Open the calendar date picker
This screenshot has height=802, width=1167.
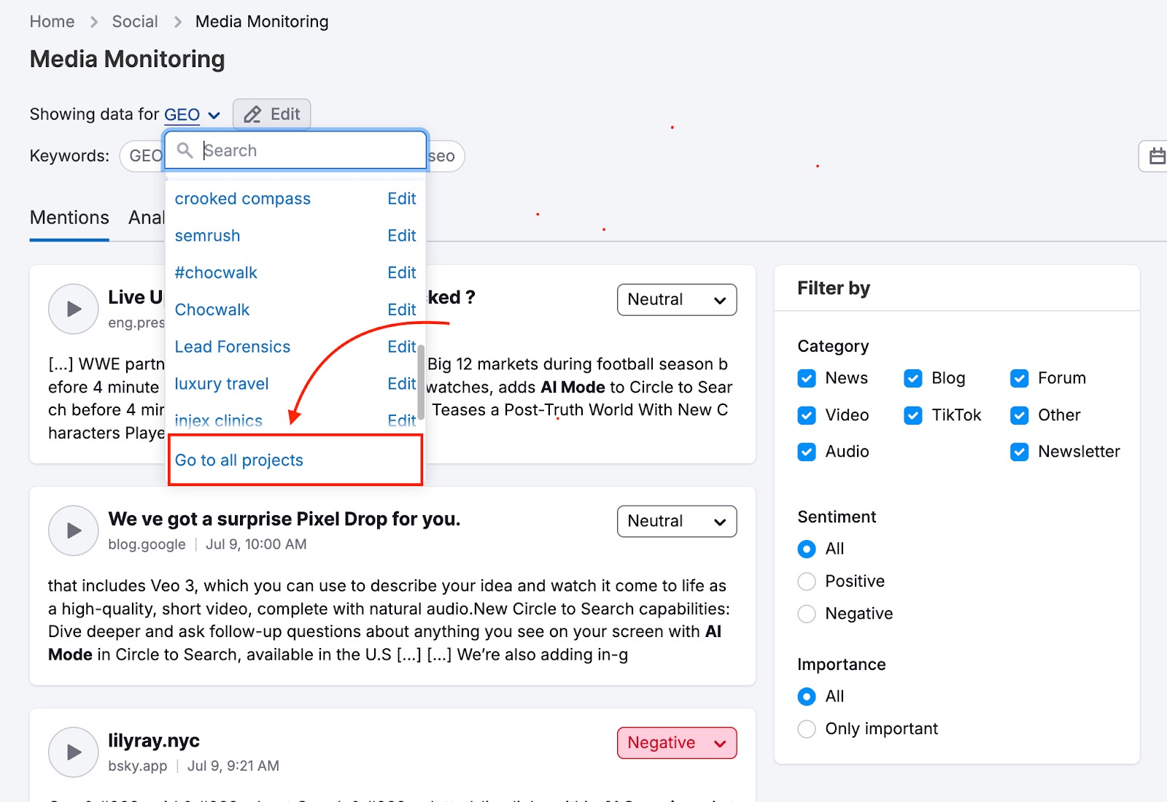(x=1156, y=156)
